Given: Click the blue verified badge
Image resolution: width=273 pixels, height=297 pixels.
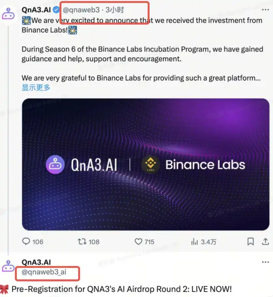Looking at the screenshot, I should pos(56,9).
